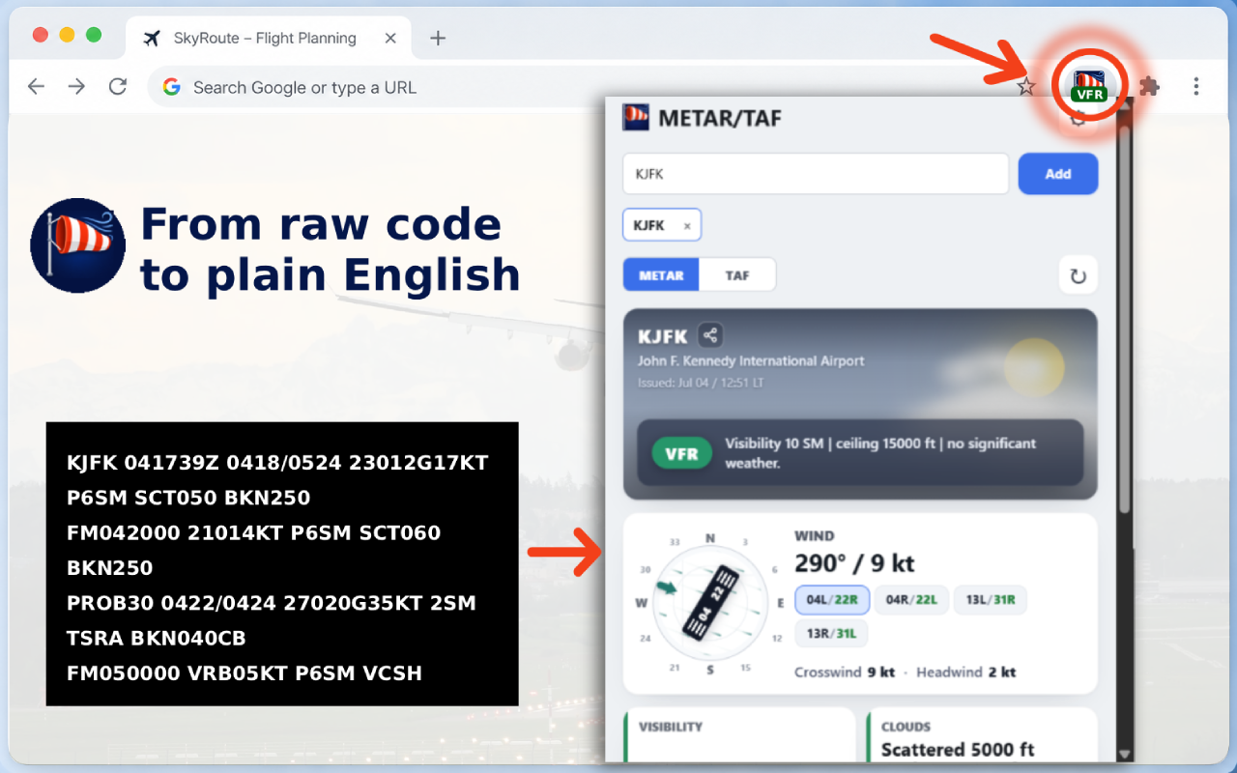Select runway 04R/22L
1237x773 pixels.
click(911, 600)
